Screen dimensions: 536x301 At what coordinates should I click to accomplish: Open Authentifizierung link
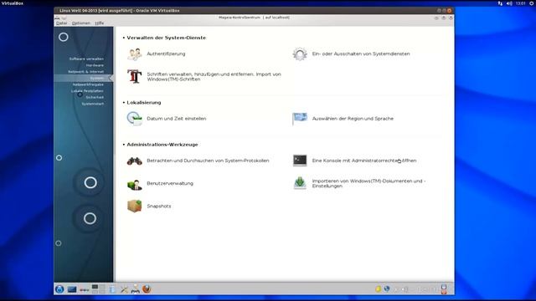coord(166,54)
